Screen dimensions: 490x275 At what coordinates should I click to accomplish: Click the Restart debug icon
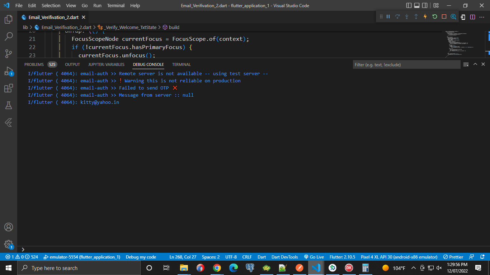click(434, 16)
